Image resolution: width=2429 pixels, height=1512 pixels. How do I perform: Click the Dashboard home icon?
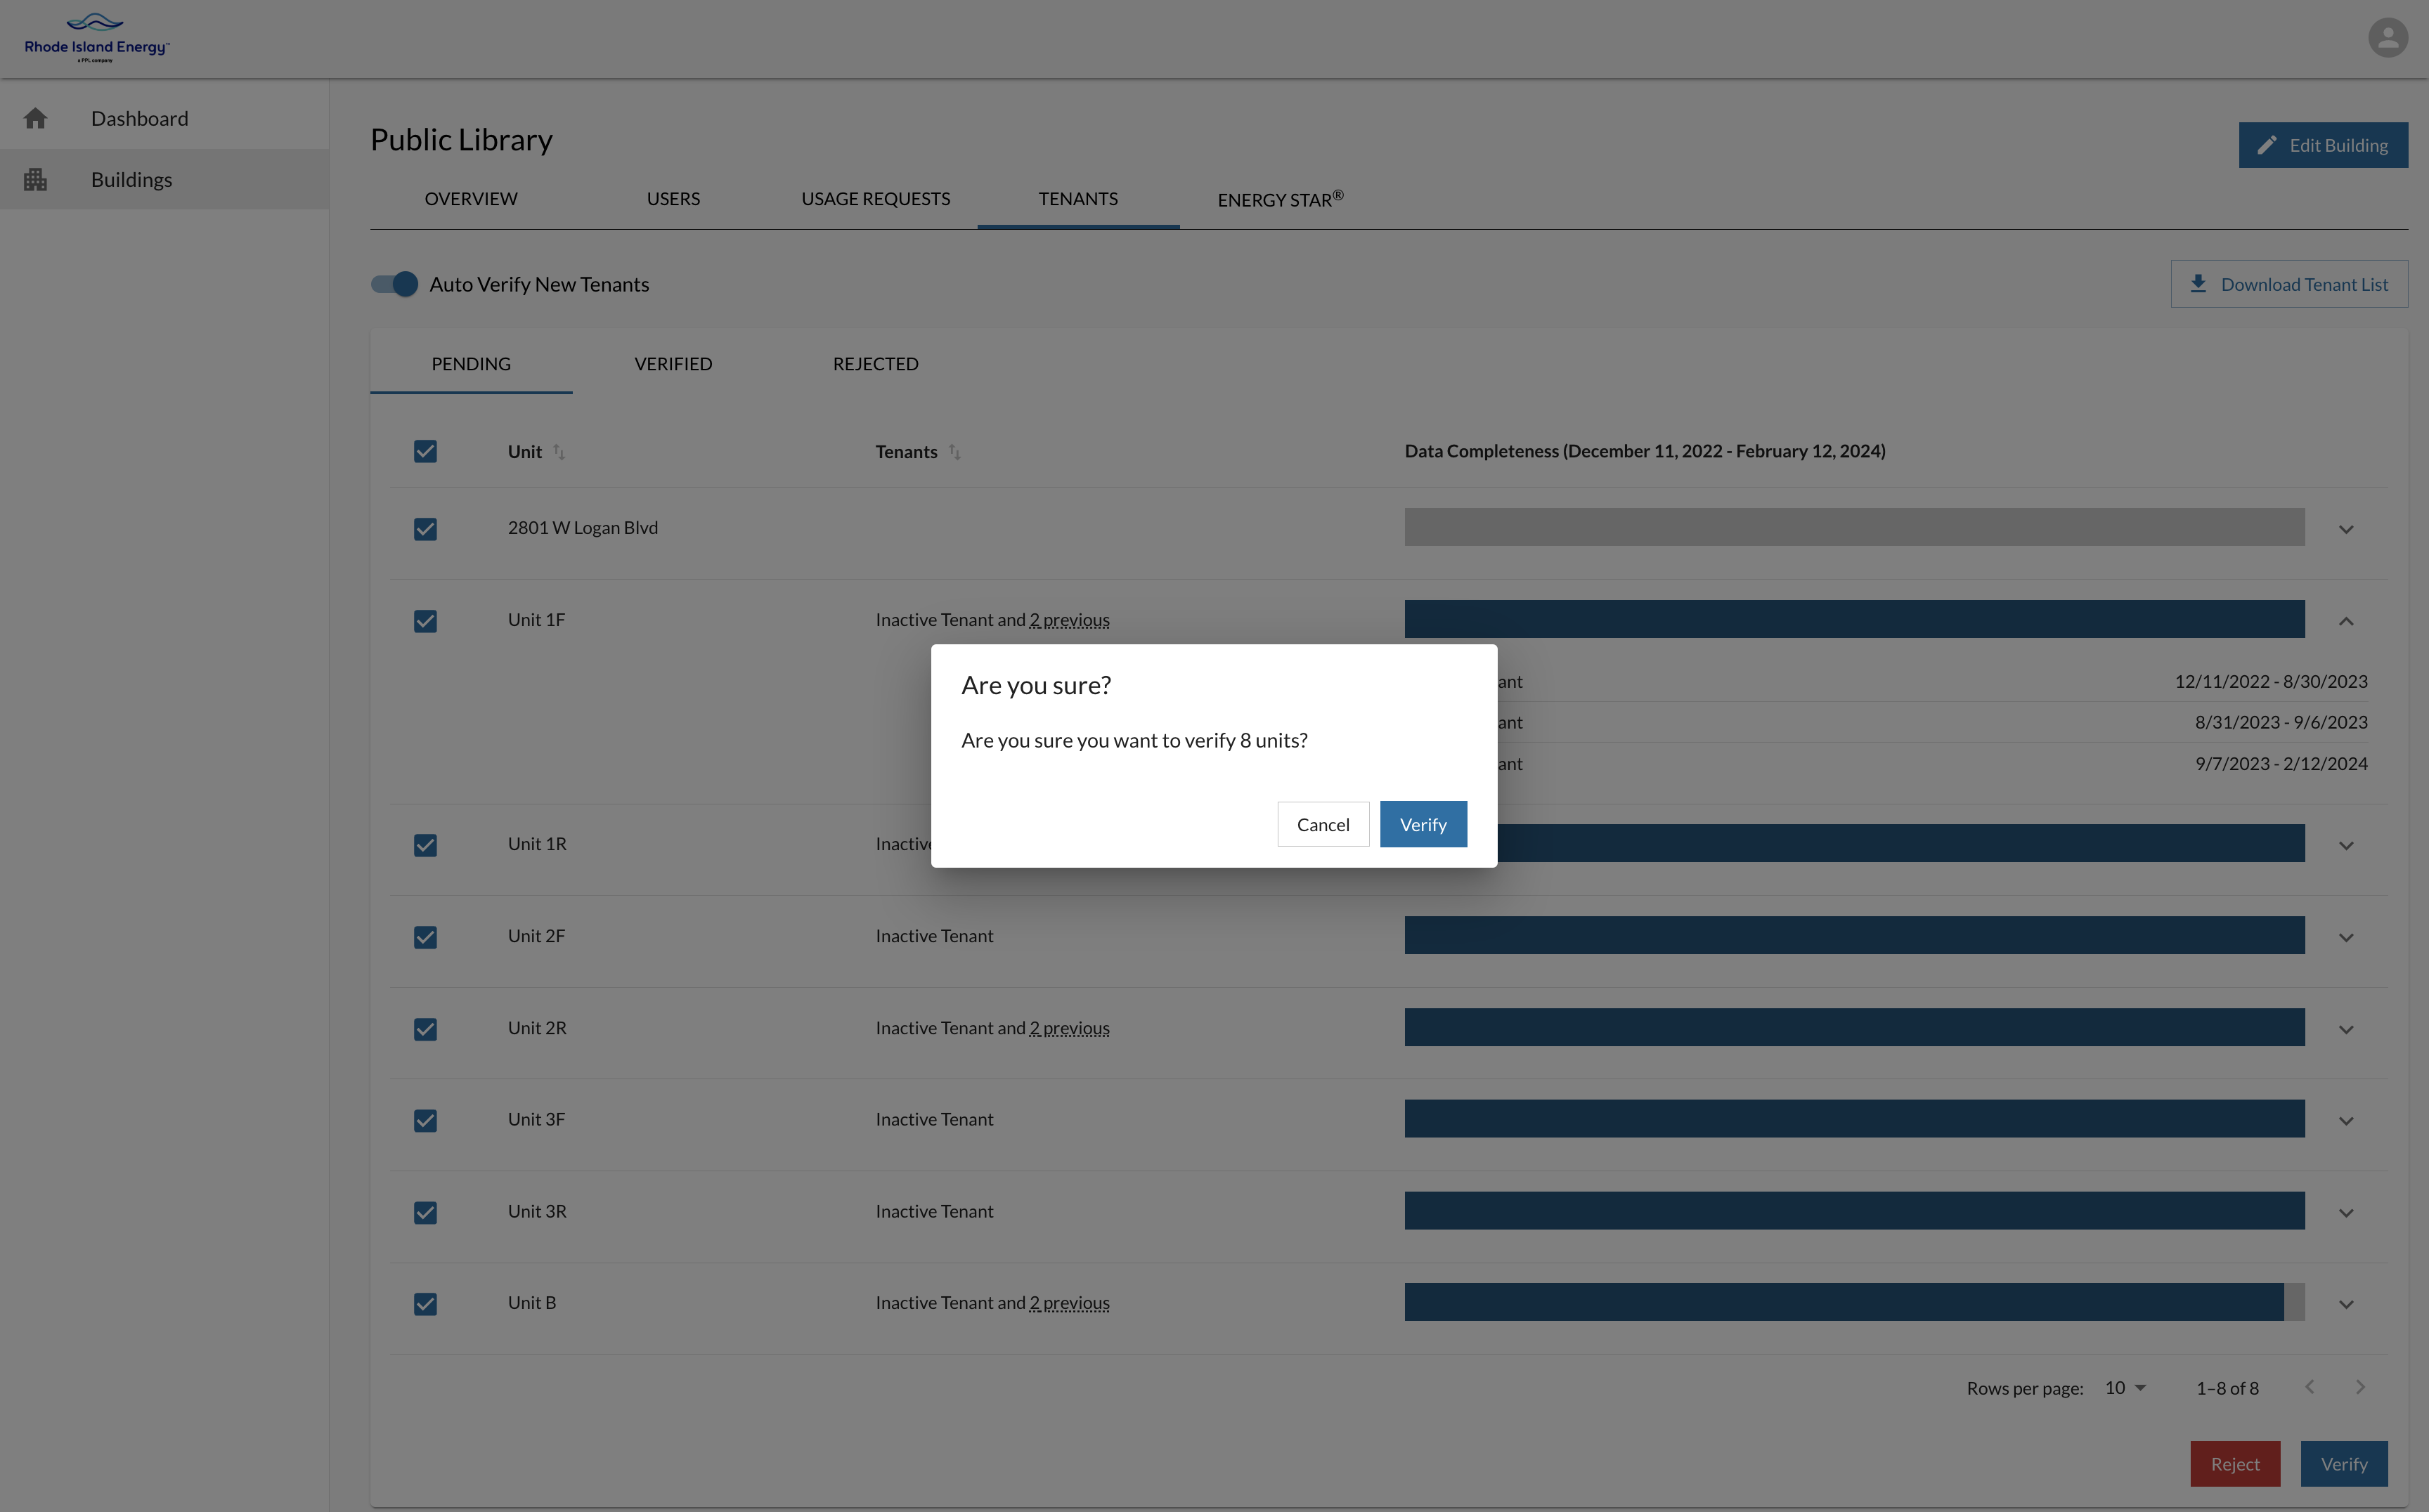point(35,118)
